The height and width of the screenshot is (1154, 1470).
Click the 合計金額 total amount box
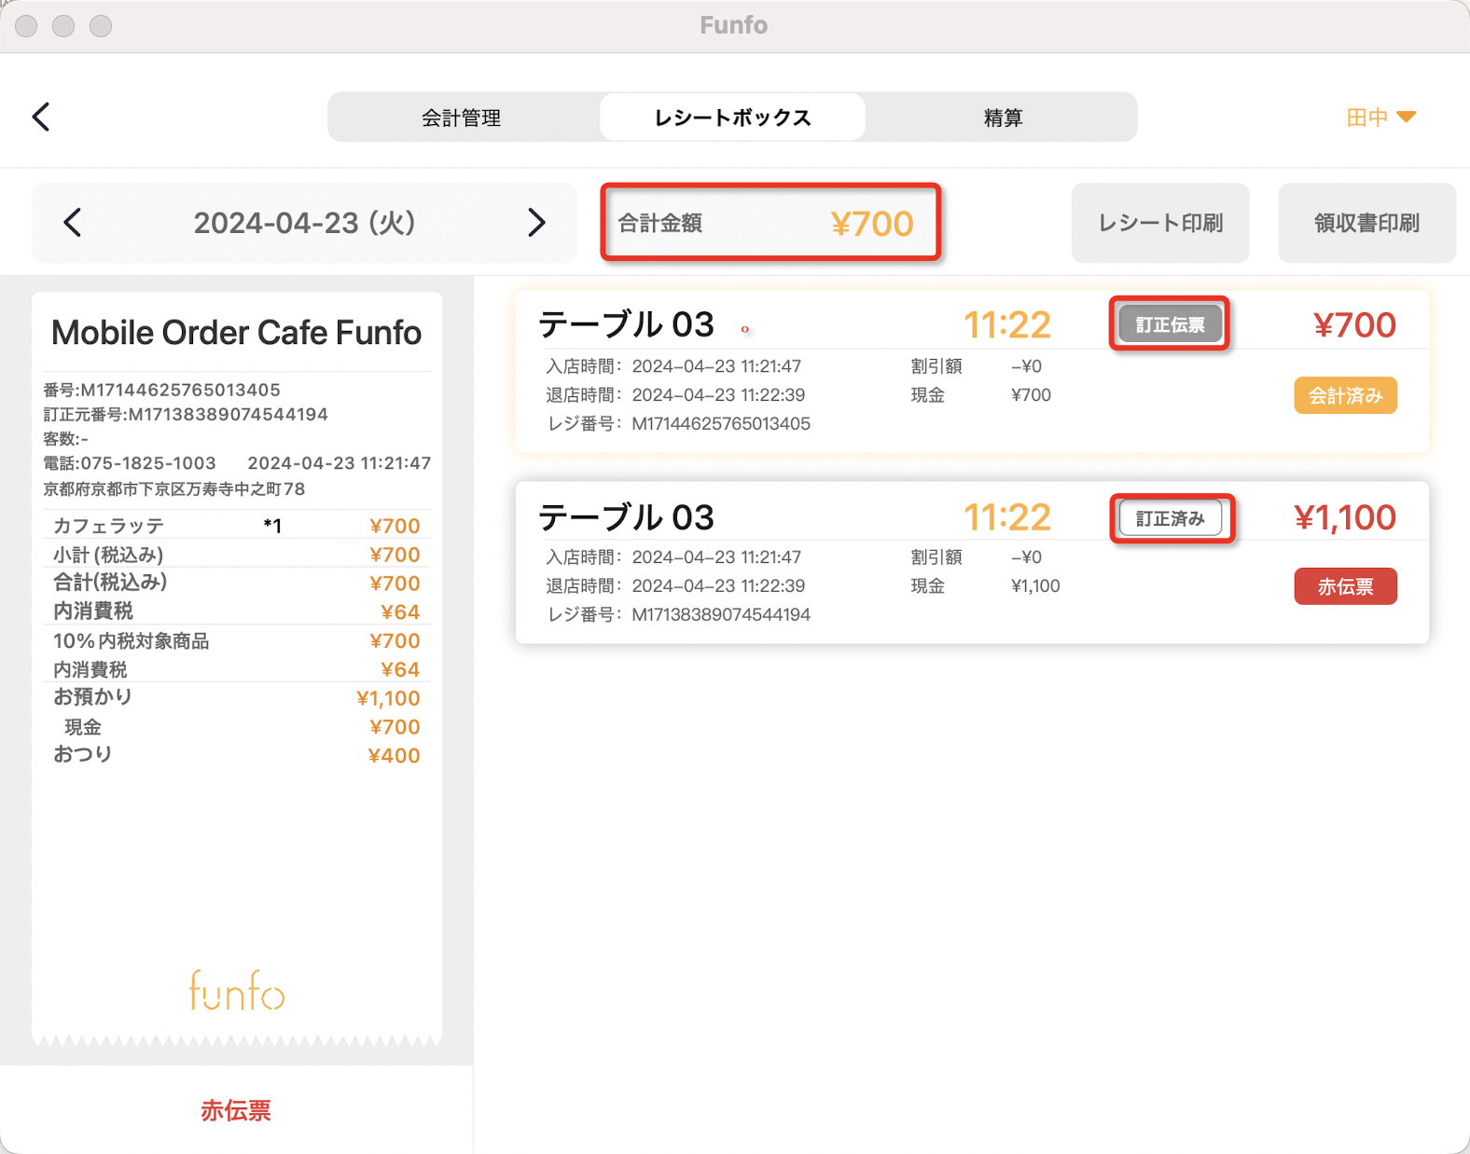pyautogui.click(x=770, y=223)
